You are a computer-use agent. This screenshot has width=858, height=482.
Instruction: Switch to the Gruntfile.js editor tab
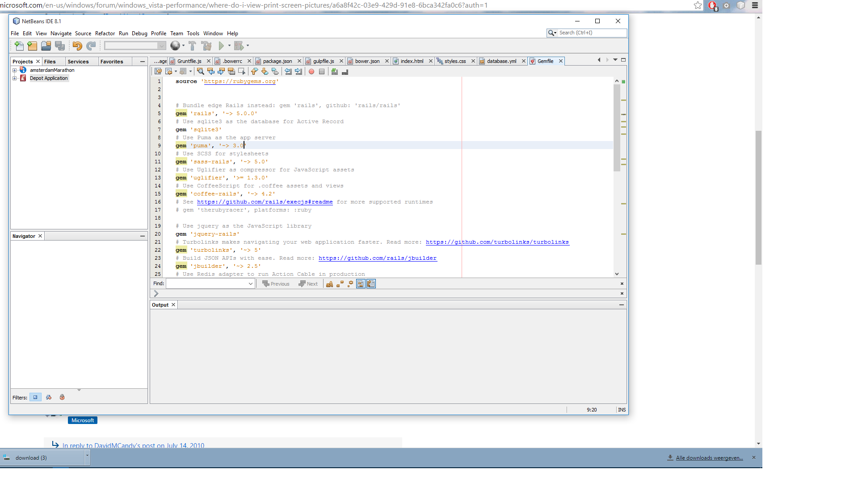pos(189,61)
